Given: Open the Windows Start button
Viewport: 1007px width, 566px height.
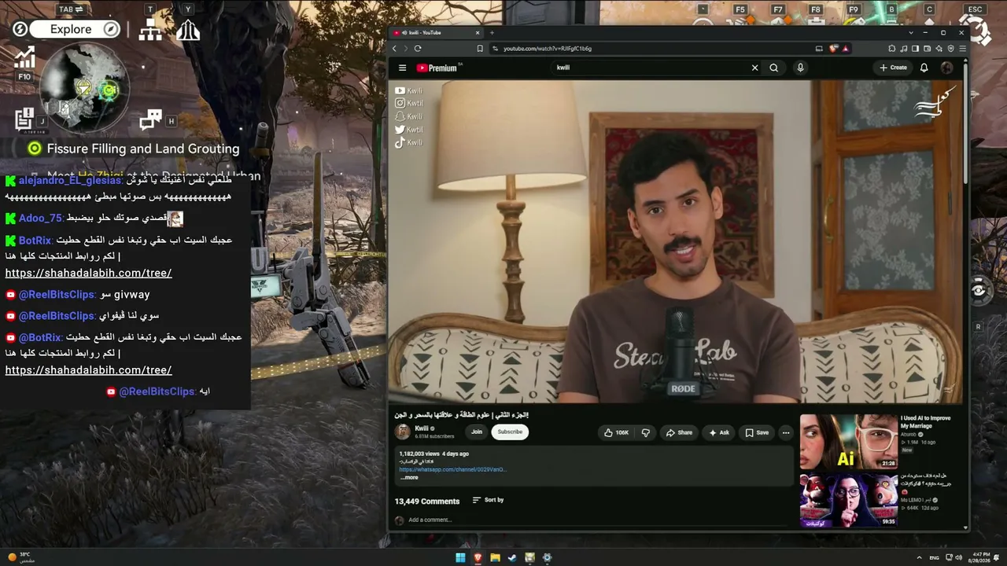Looking at the screenshot, I should (x=460, y=558).
